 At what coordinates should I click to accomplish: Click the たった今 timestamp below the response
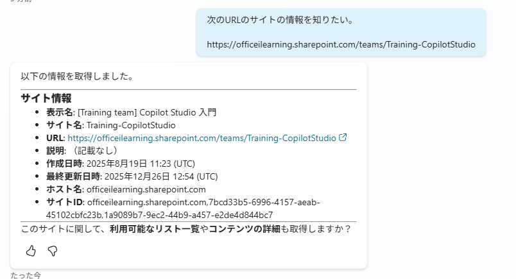point(26,275)
